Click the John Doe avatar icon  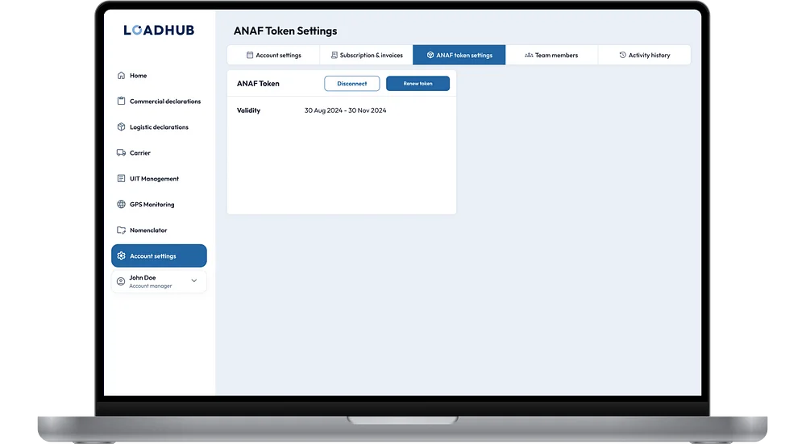121,281
